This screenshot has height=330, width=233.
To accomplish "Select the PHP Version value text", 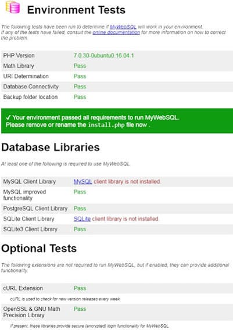I will [104, 56].
